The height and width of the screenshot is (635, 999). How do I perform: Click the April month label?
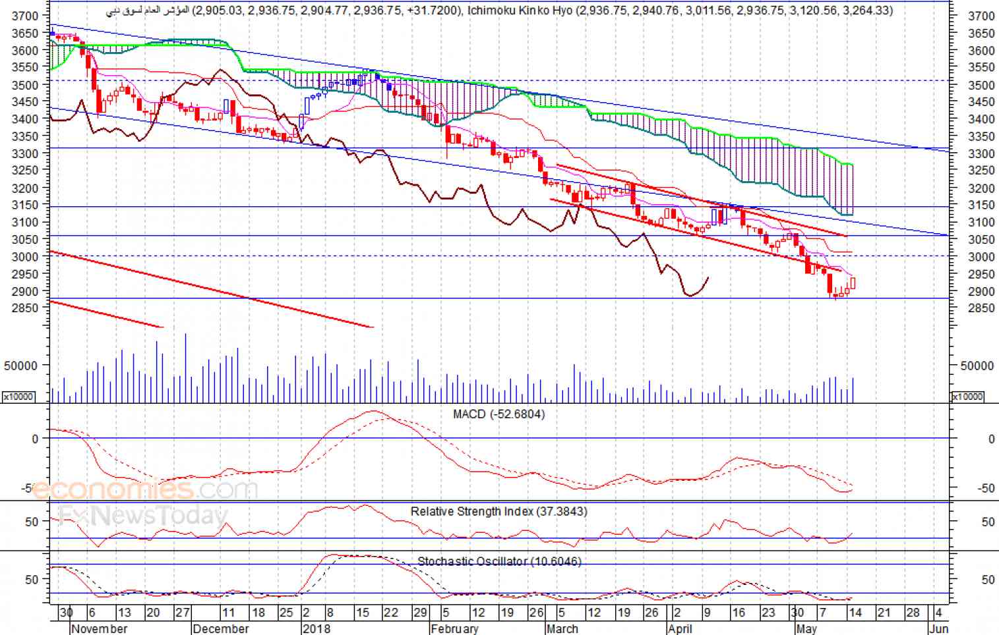[x=680, y=628]
